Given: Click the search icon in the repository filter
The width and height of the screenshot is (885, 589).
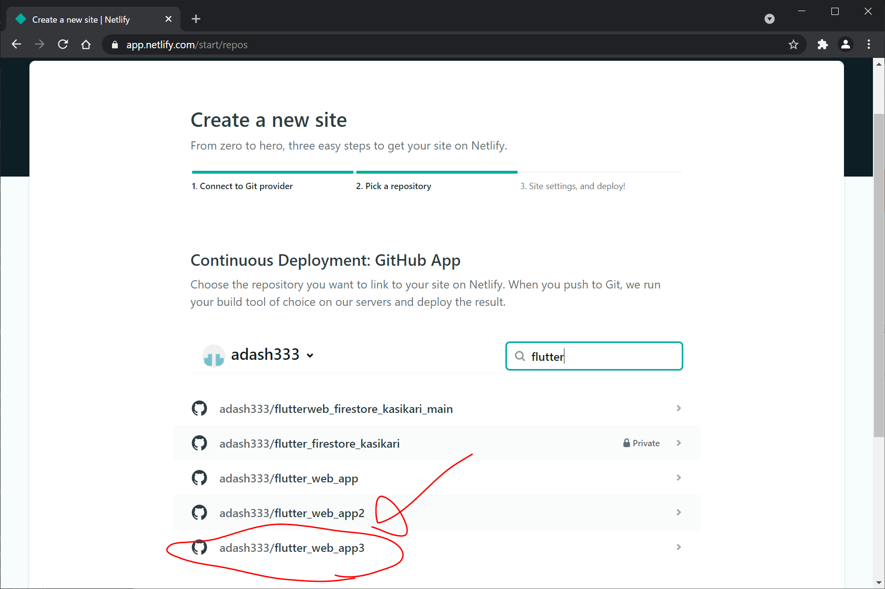Looking at the screenshot, I should (520, 356).
